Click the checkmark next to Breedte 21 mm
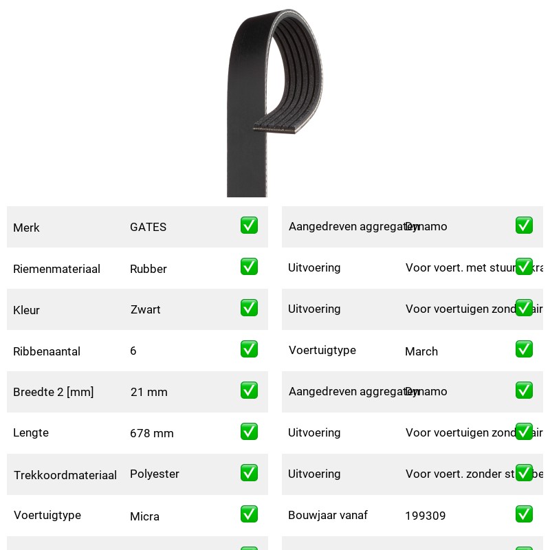Viewport: 550px width, 550px height. click(x=249, y=390)
